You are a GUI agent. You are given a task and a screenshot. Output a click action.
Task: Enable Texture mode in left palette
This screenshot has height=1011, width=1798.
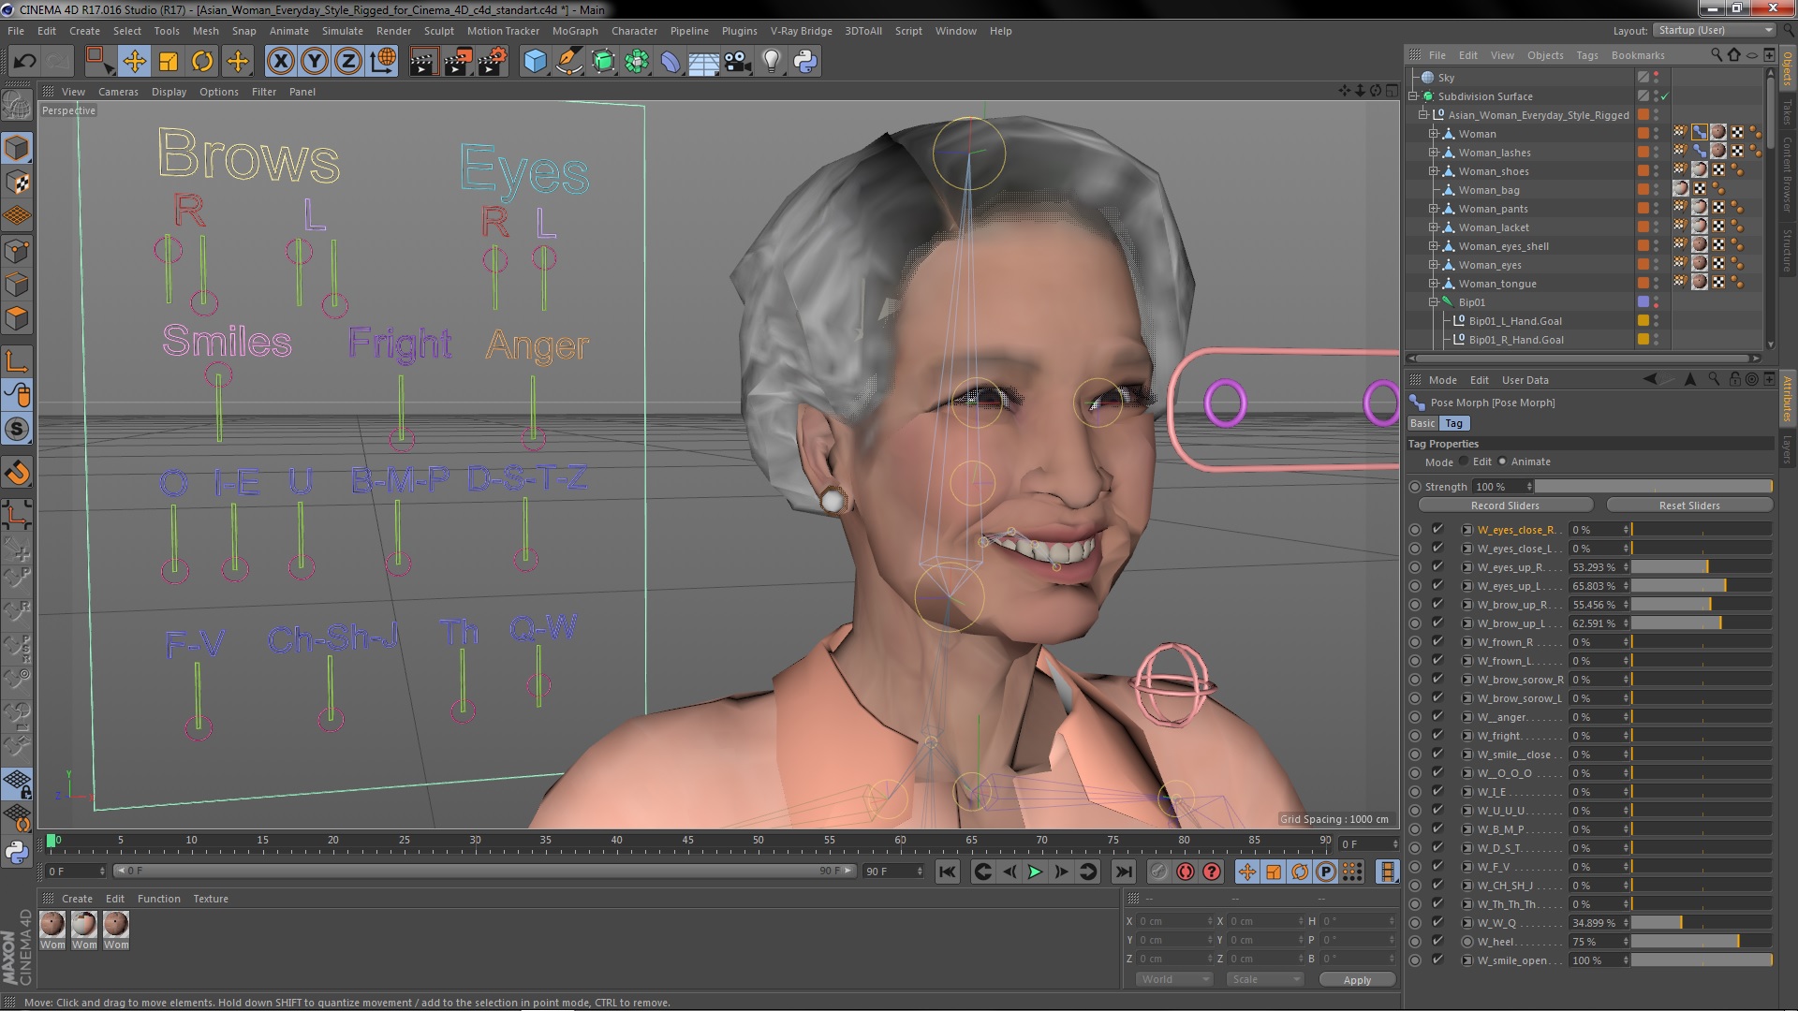17,182
